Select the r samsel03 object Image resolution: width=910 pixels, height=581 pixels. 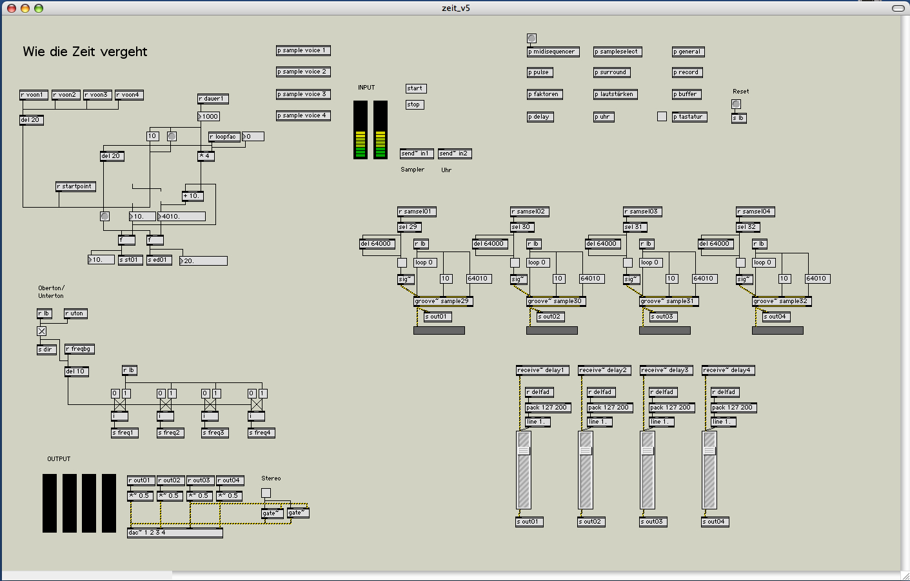[x=642, y=212]
